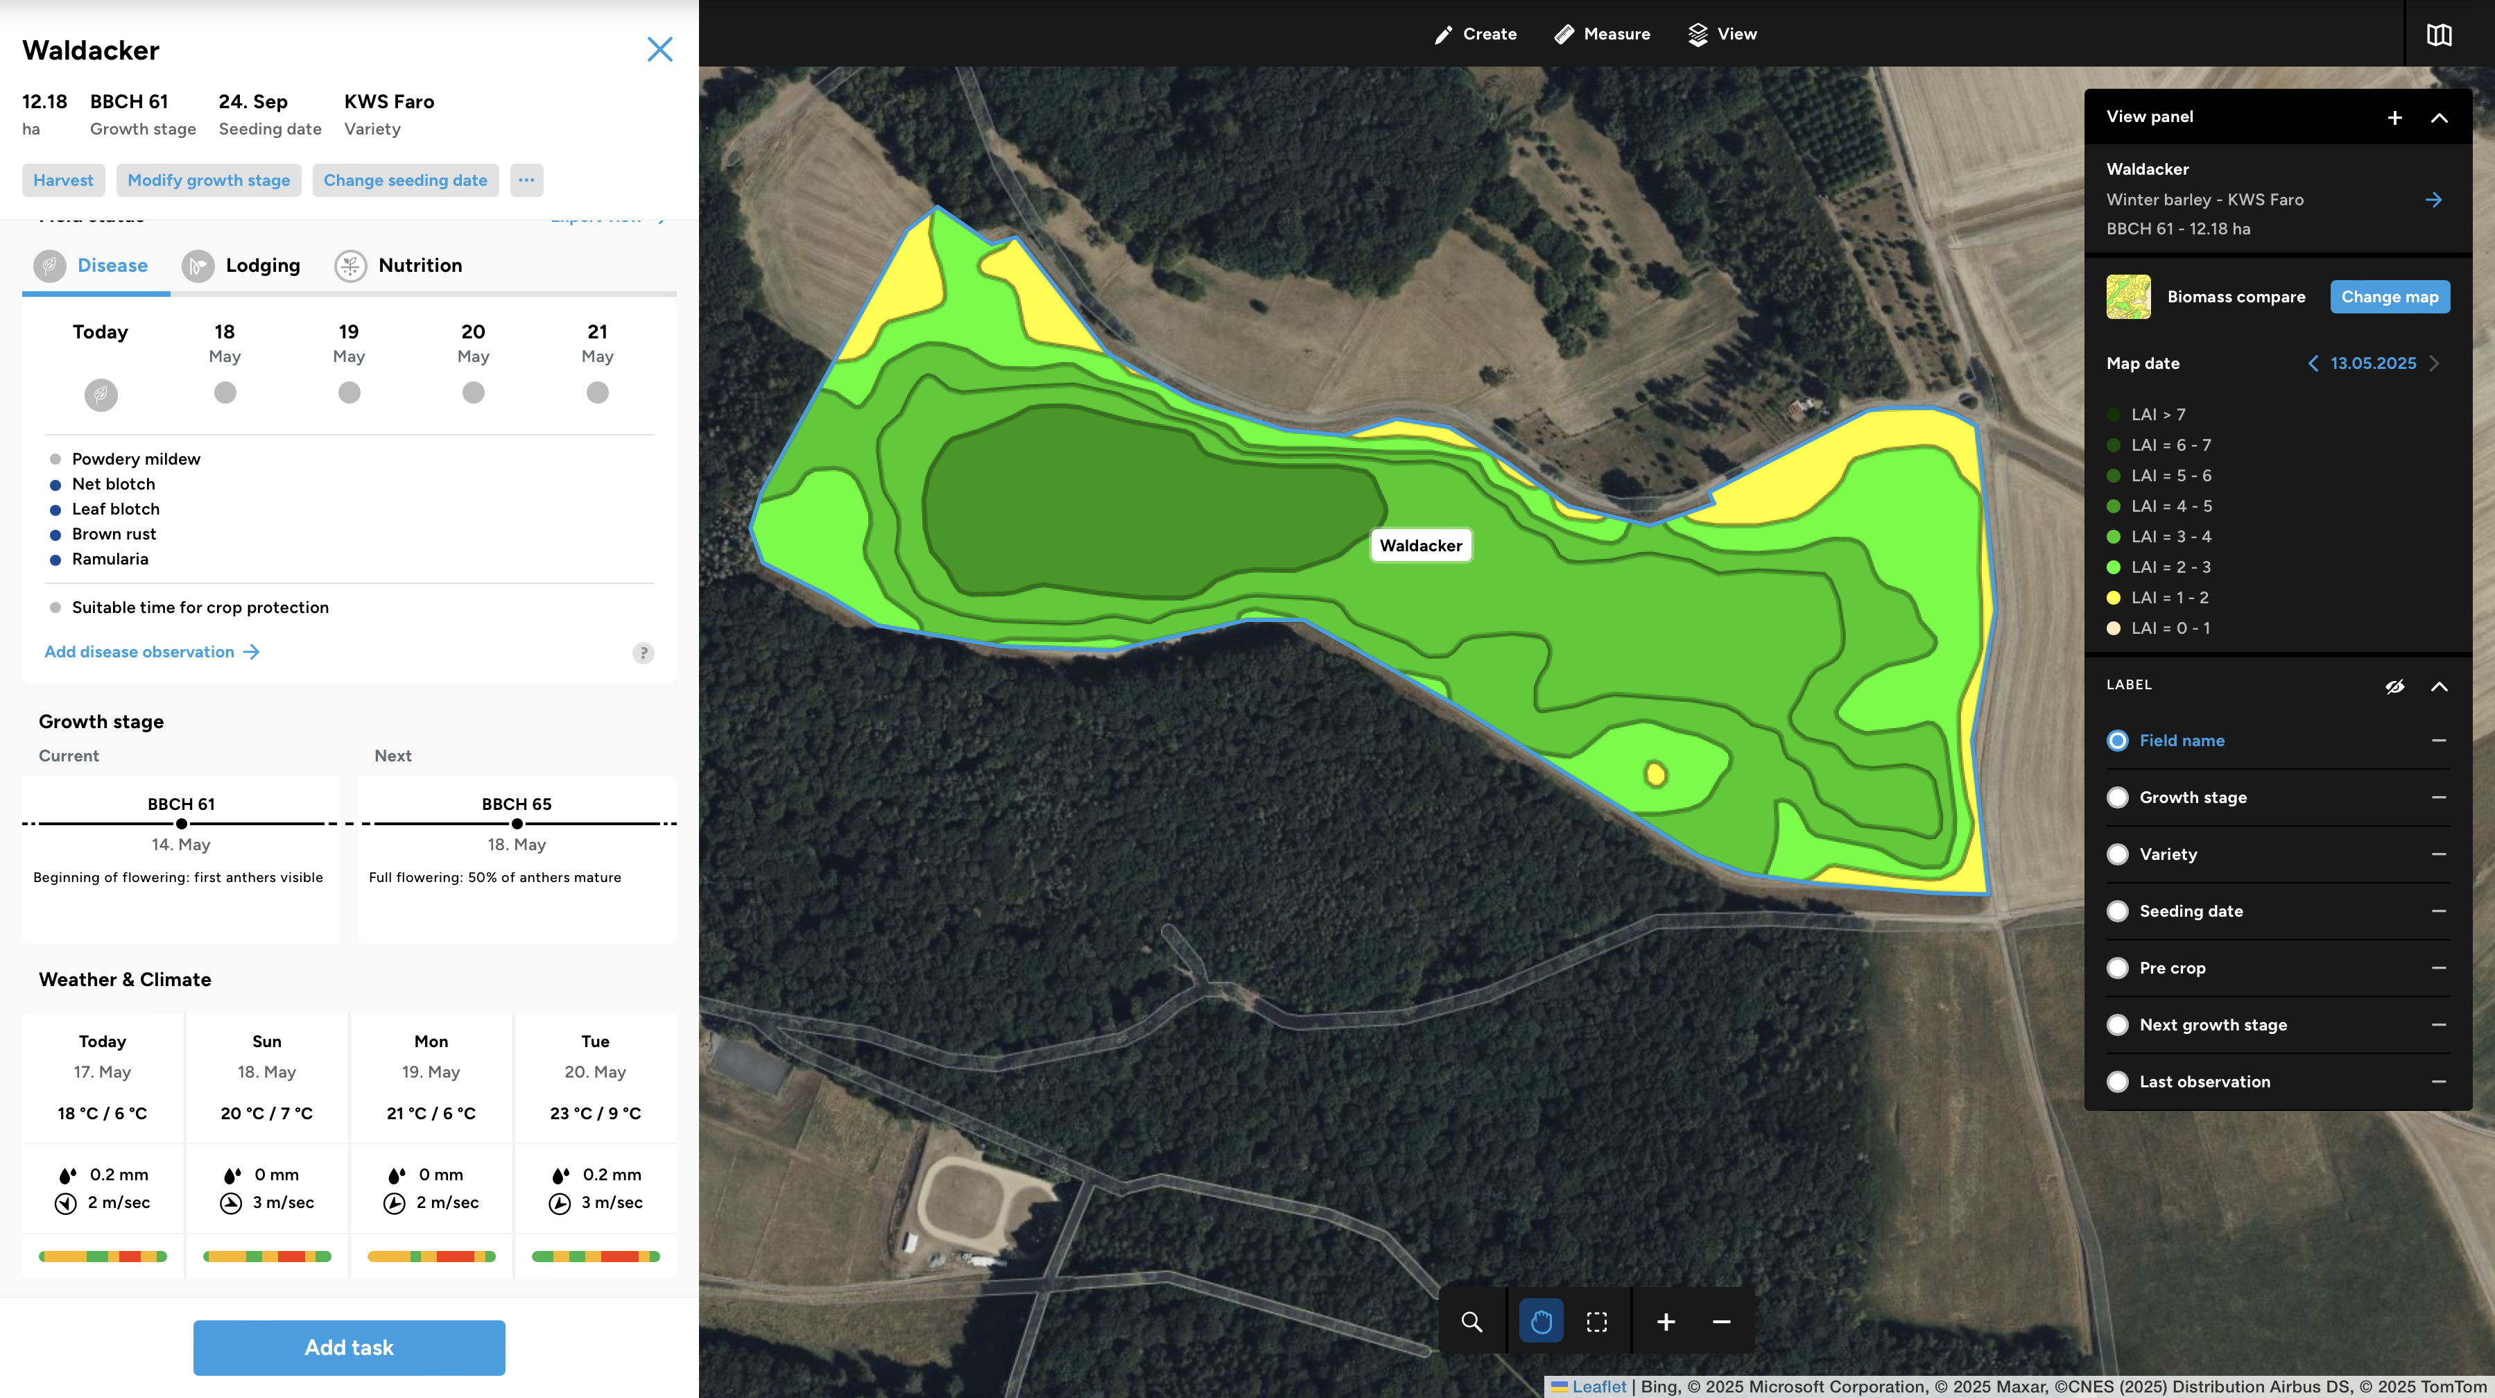Image resolution: width=2495 pixels, height=1398 pixels.
Task: Select the Growth stage label option
Action: [2117, 797]
